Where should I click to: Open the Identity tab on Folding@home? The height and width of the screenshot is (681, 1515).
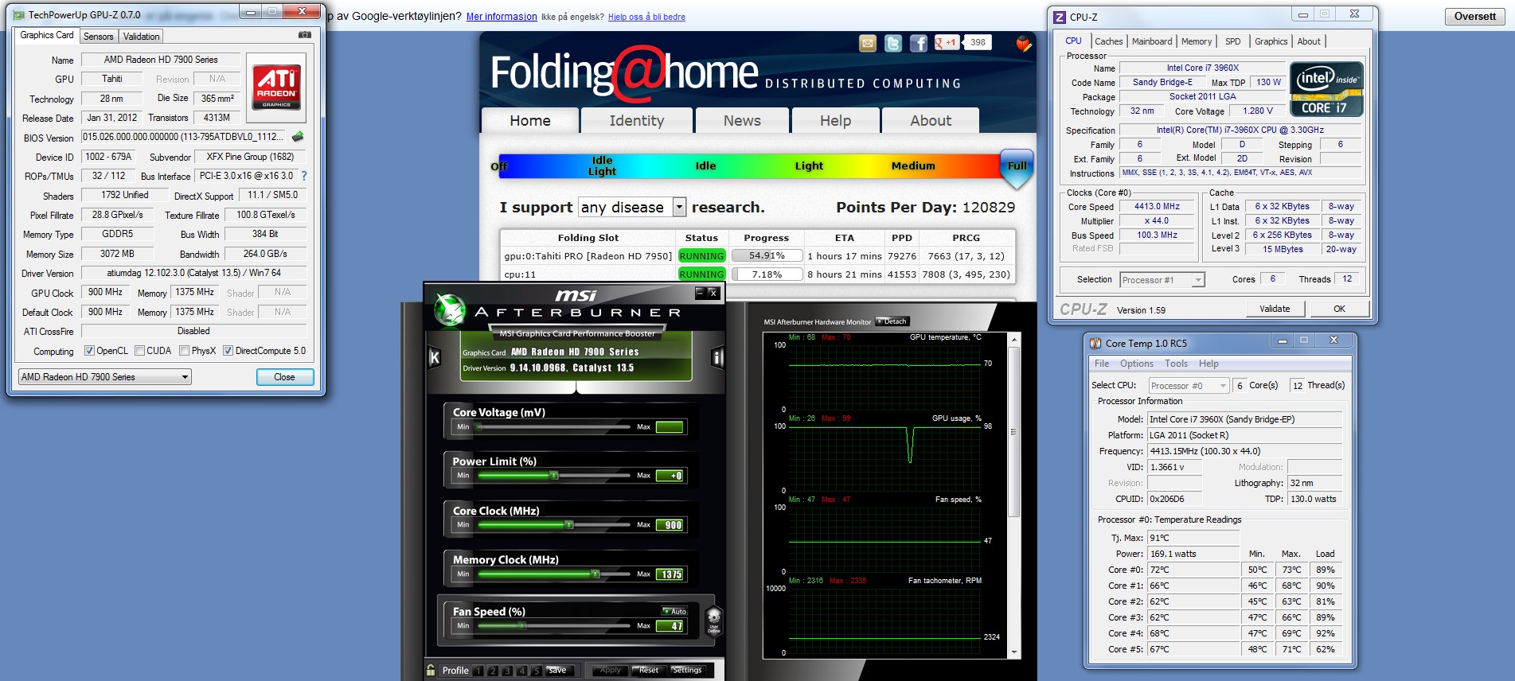point(636,120)
